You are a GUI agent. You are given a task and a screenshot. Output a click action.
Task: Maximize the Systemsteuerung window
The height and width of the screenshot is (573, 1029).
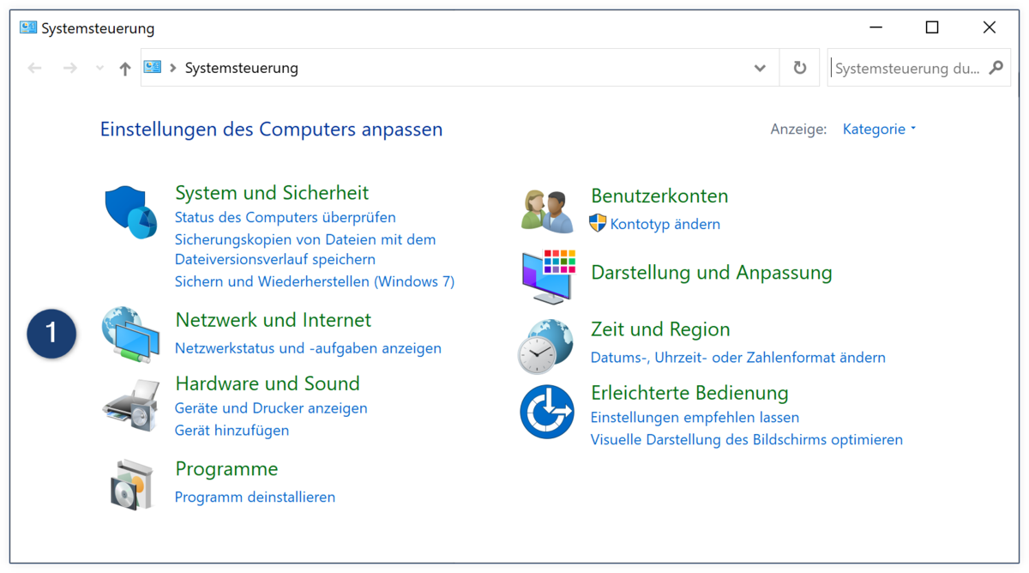pyautogui.click(x=932, y=27)
